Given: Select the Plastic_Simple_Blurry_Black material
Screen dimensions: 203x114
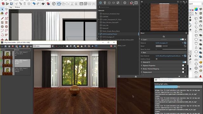Looking at the screenshot, I should point(111,31).
